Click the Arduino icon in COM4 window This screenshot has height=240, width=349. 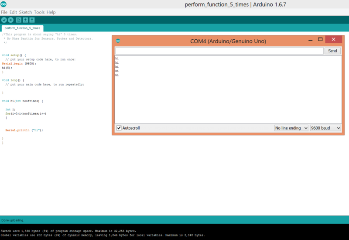118,41
